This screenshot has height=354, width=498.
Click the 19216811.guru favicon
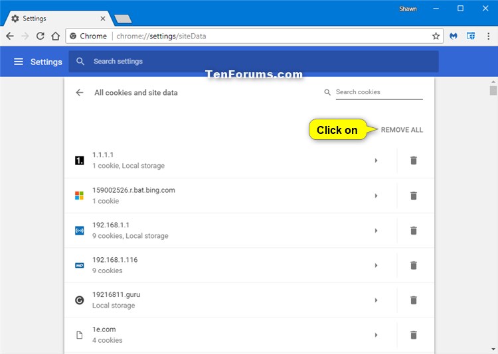pyautogui.click(x=80, y=300)
